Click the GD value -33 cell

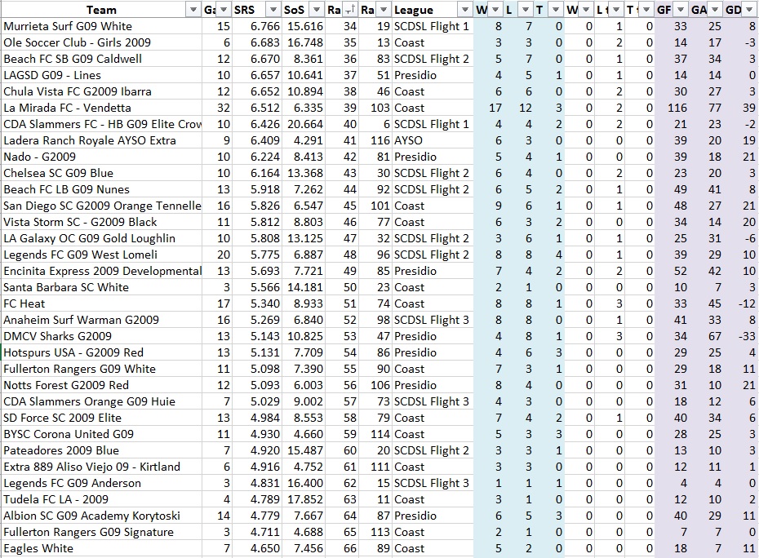coord(743,336)
